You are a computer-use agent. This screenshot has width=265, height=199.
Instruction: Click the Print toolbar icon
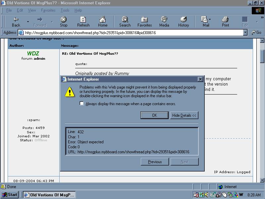click(225, 20)
